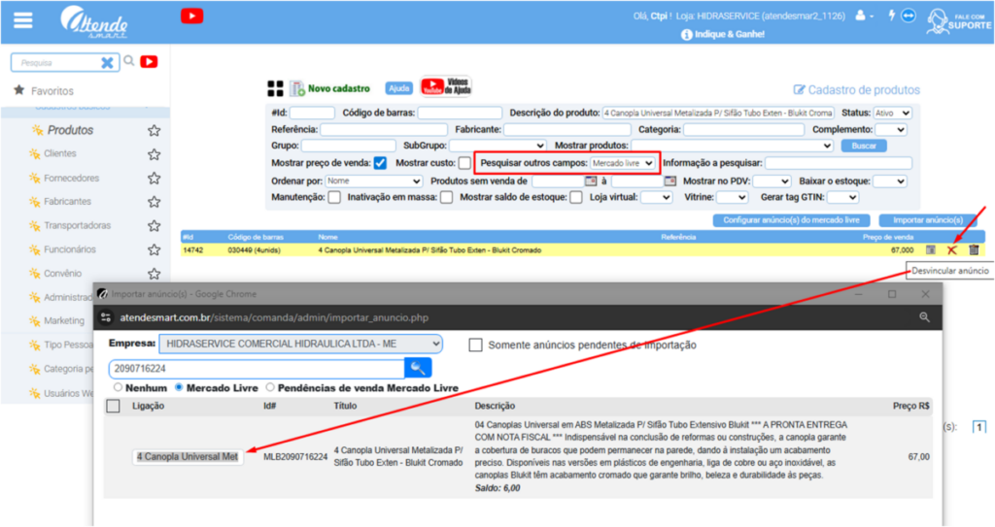The height and width of the screenshot is (527, 995).
Task: Open Transportadoras in the sidebar menu
Action: (77, 226)
